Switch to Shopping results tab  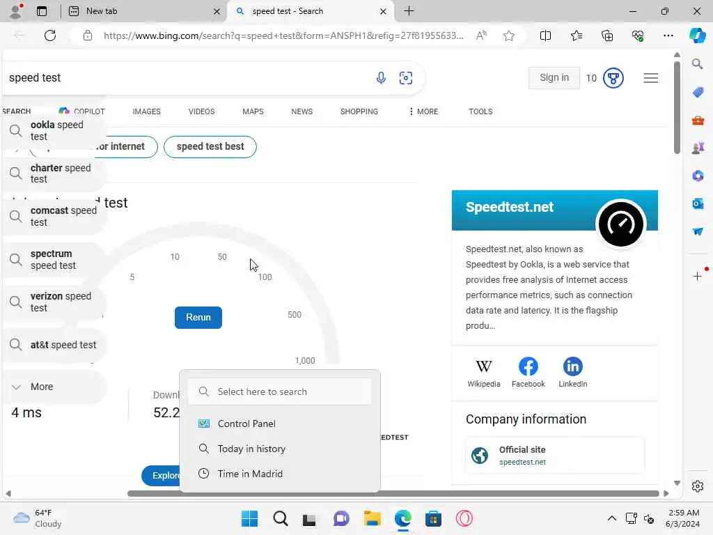(359, 111)
